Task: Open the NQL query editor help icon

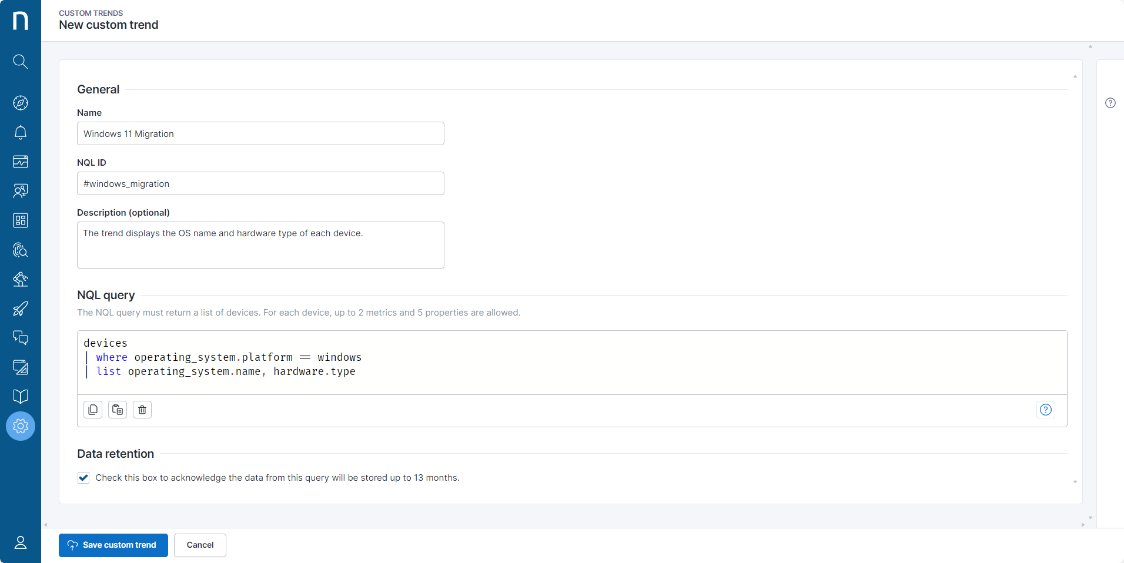Action: [x=1045, y=410]
